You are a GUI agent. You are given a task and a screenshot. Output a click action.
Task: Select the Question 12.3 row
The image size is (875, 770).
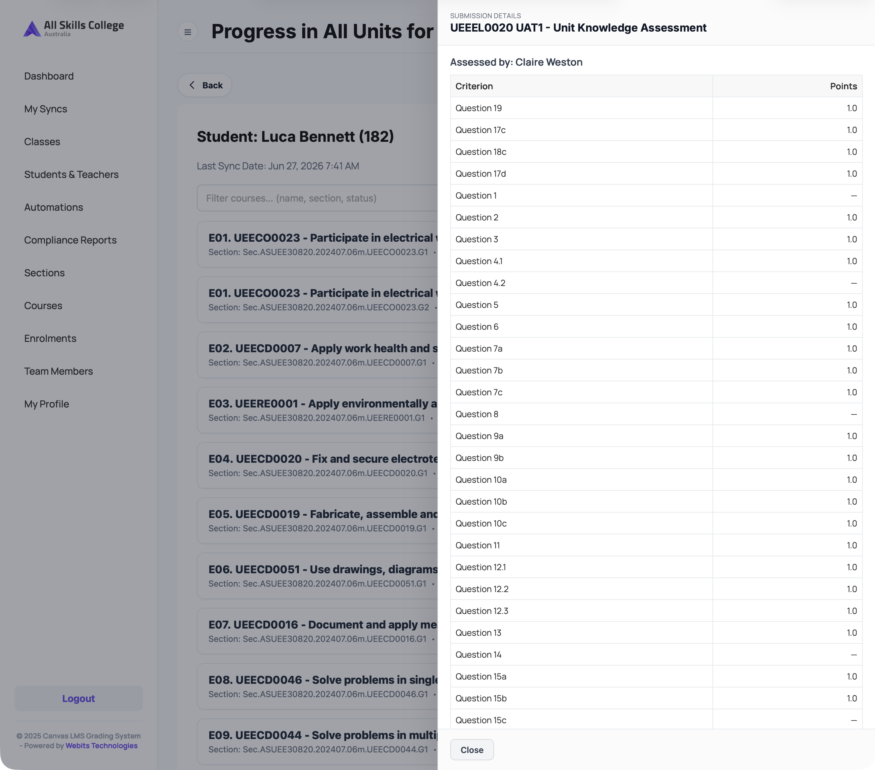pos(656,611)
